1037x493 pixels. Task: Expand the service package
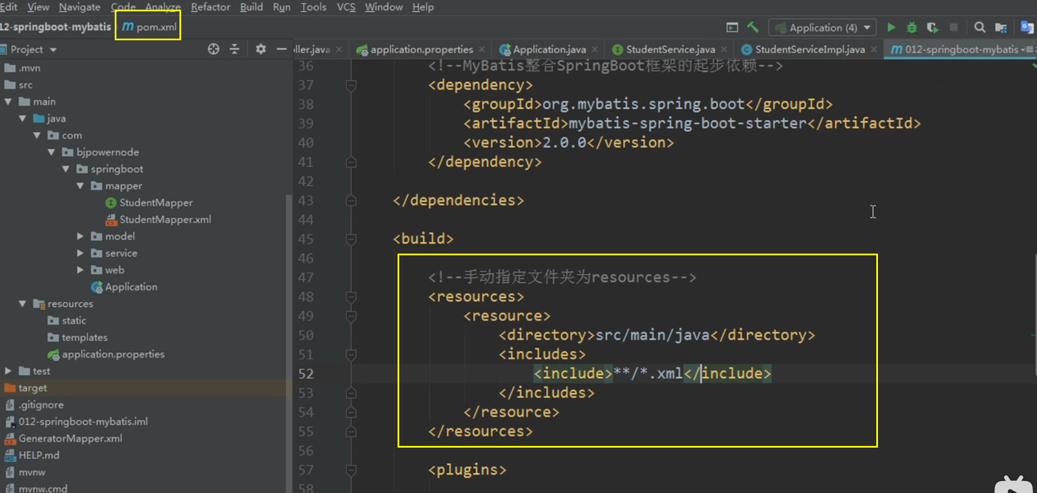(x=81, y=254)
